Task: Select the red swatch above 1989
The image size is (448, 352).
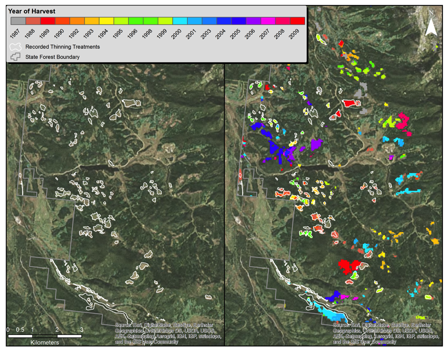Action: point(48,21)
